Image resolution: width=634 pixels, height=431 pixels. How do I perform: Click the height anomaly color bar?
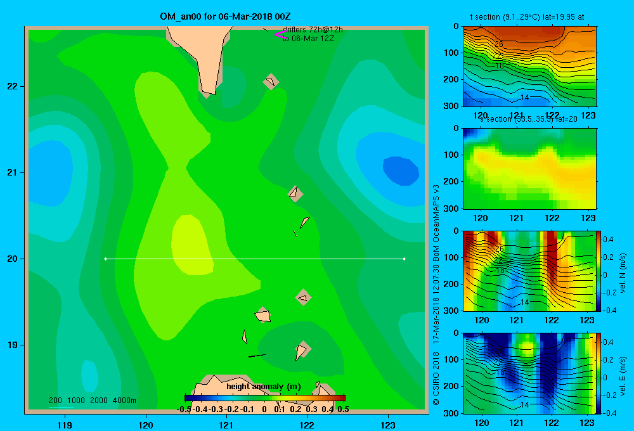265,398
